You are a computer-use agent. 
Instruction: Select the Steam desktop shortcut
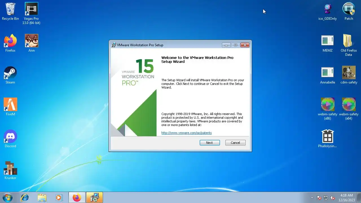[10, 75]
